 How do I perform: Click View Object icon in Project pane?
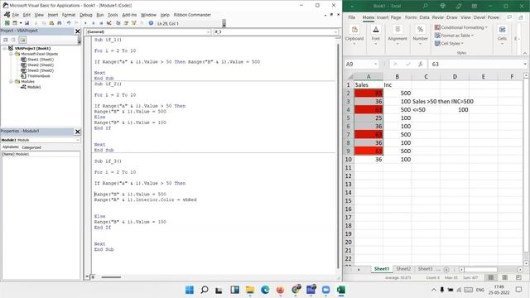(13, 40)
